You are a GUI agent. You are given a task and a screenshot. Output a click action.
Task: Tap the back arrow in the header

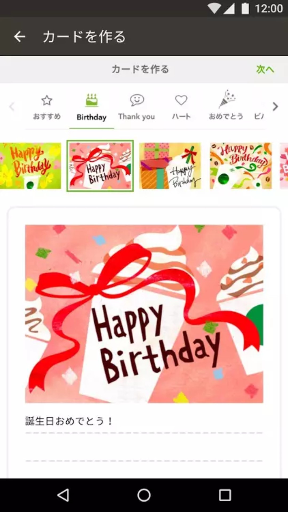20,37
